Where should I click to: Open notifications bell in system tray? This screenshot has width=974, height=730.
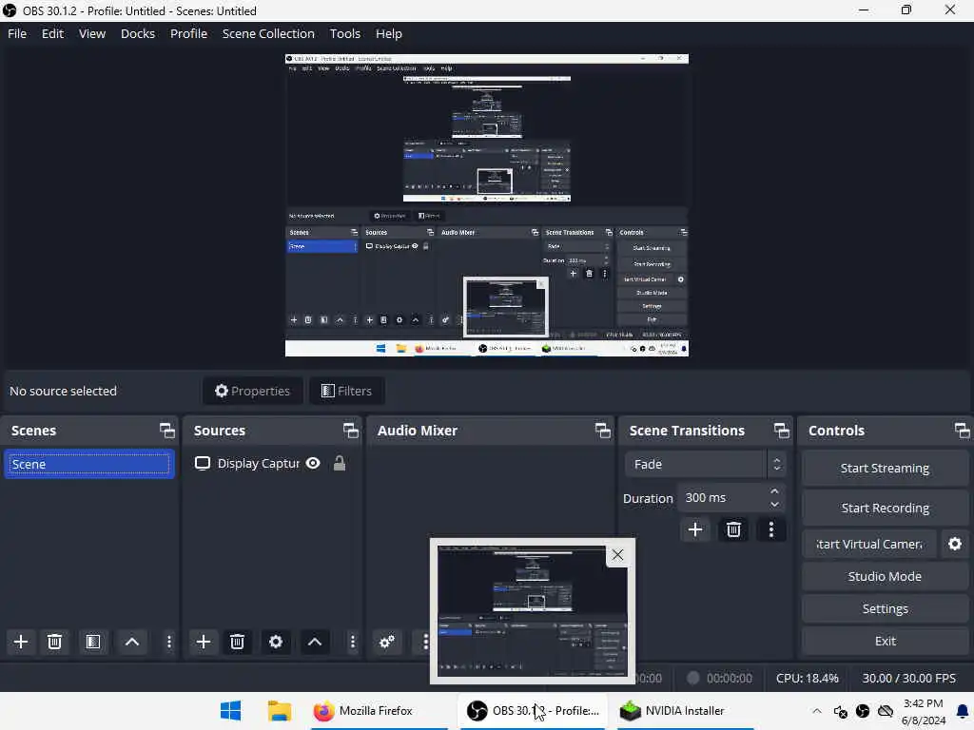pyautogui.click(x=963, y=711)
